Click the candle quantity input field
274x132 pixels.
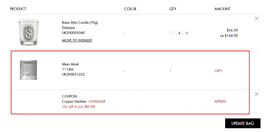179,33
